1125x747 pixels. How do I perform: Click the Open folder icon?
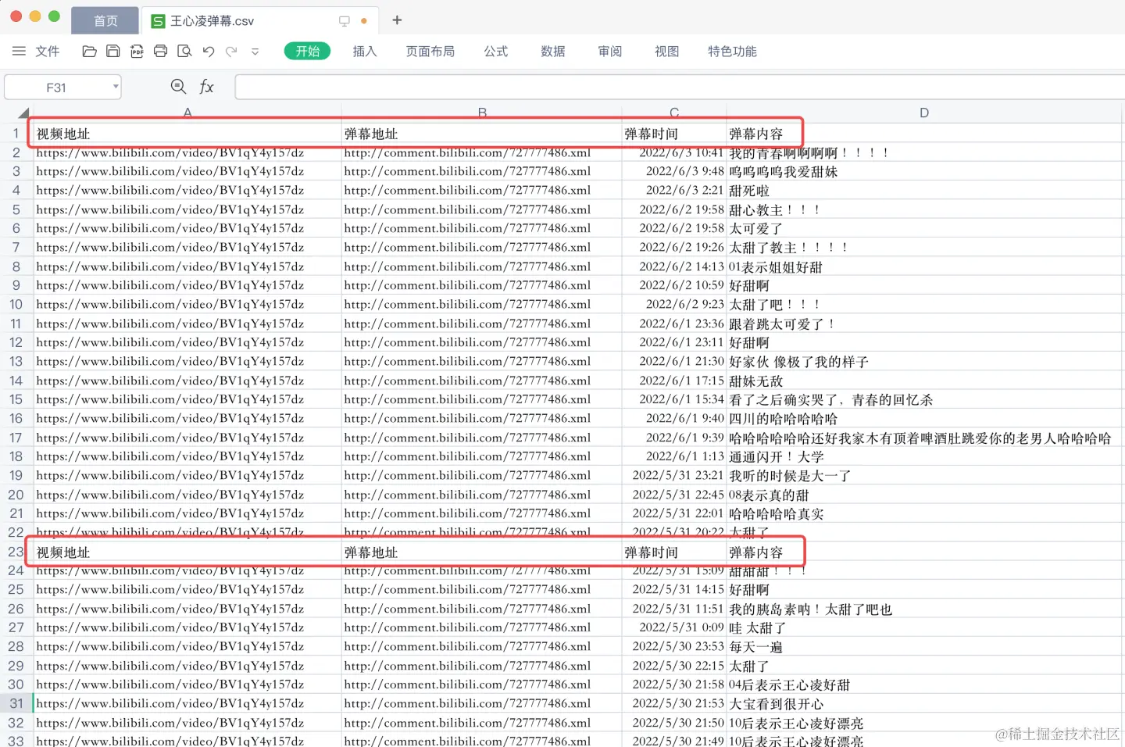click(x=89, y=52)
